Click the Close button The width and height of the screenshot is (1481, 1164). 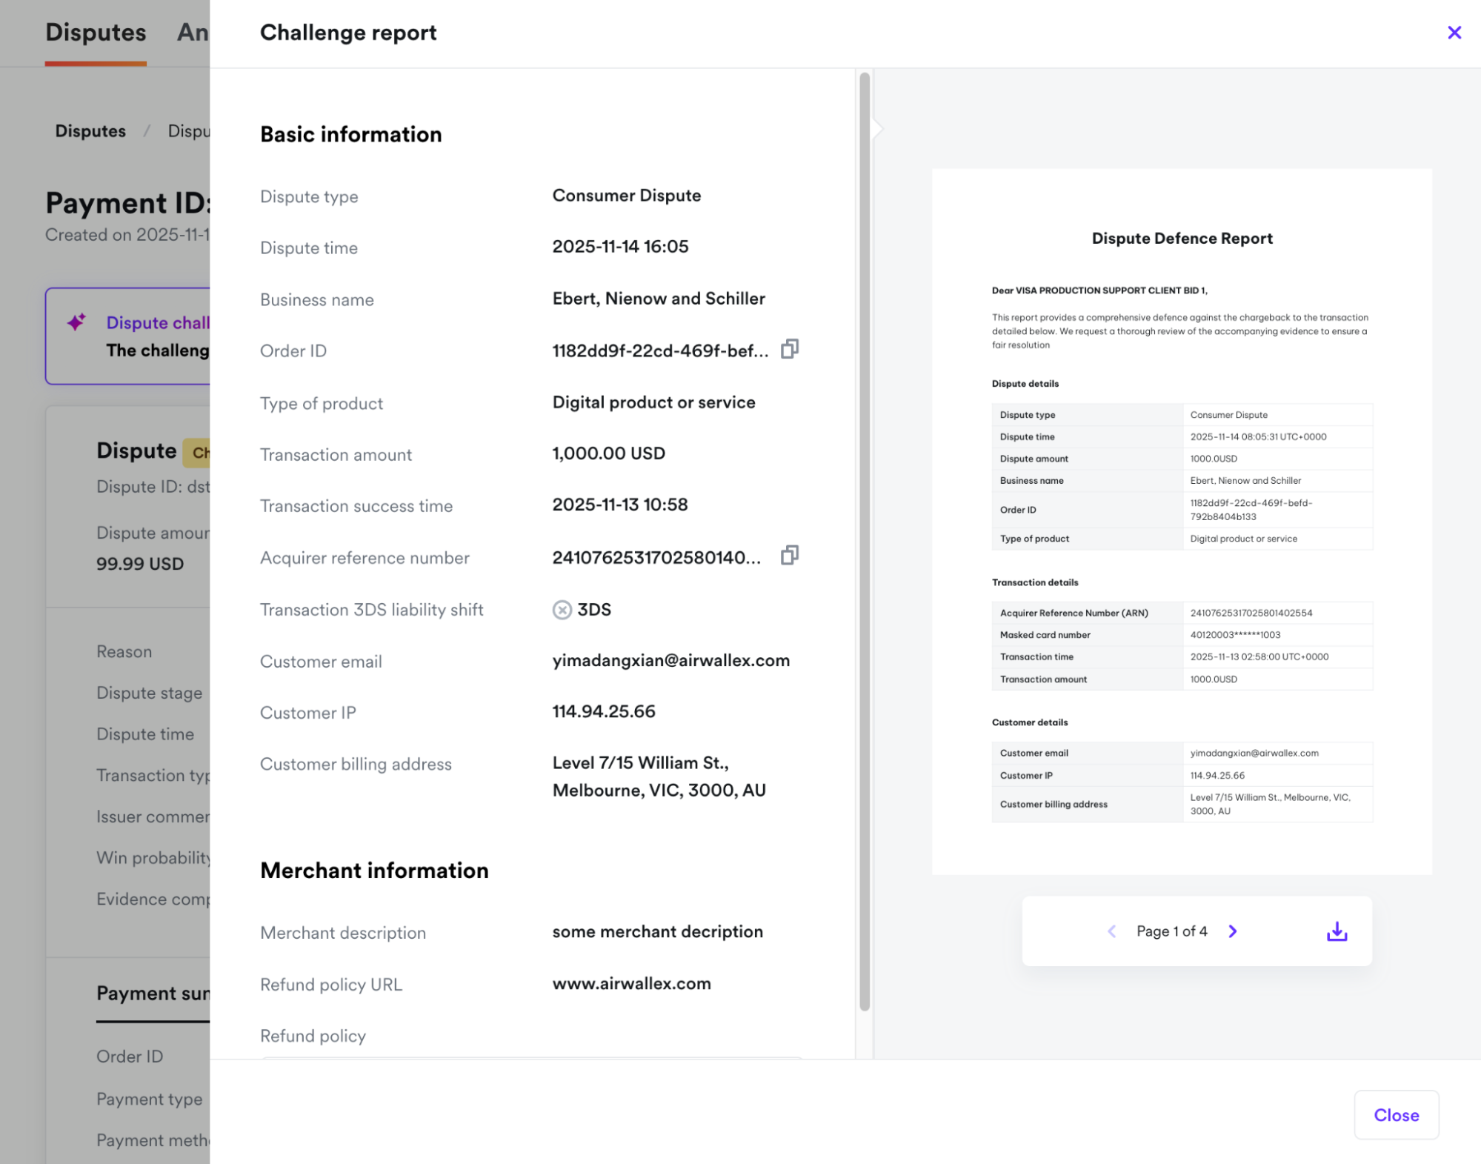1396,1114
